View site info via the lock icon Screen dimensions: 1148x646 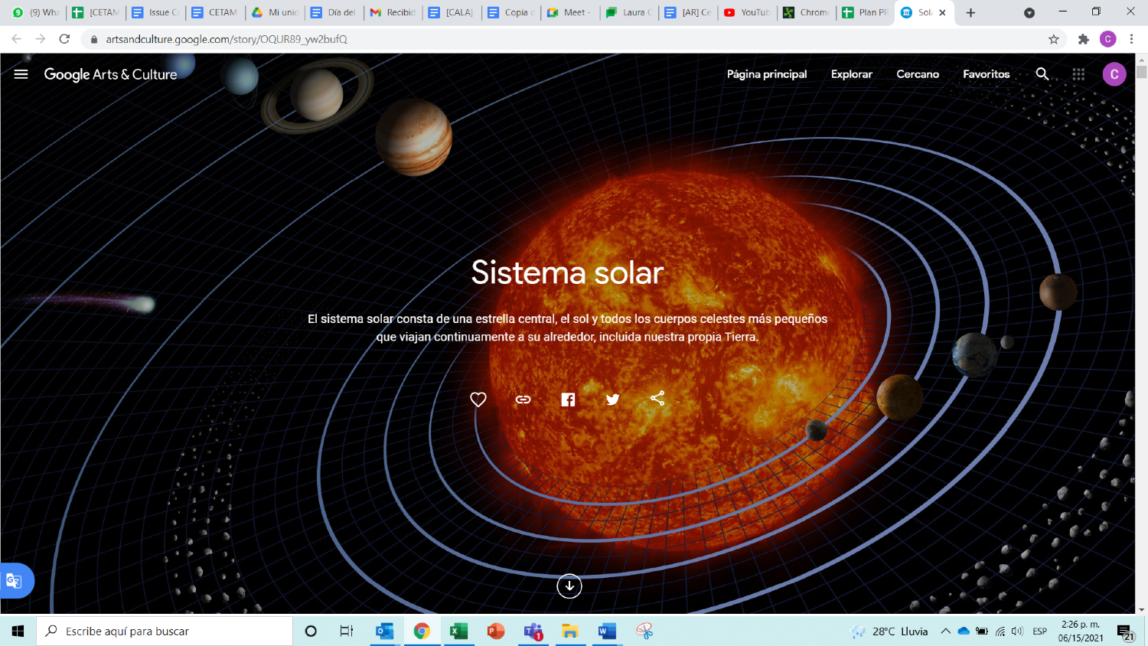(94, 39)
